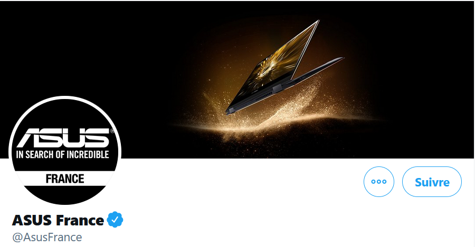475x247 pixels.
Task: Click the black lower half of avatar
Action: [65, 195]
